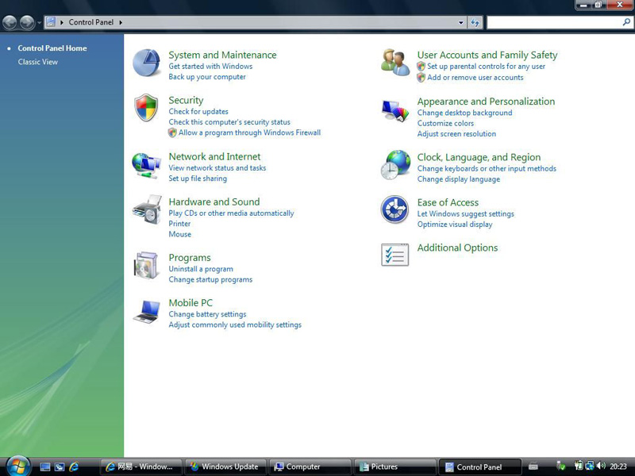Click the Hardware and Sound printer icon
Image resolution: width=635 pixels, height=476 pixels.
pos(147,209)
